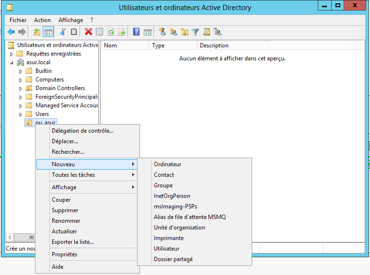Screen dimensions: 370x275
Task: Click Nouveau in the context menu
Action: [87, 164]
